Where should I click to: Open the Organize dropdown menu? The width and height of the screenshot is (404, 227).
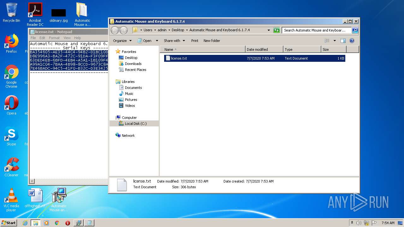tap(122, 41)
